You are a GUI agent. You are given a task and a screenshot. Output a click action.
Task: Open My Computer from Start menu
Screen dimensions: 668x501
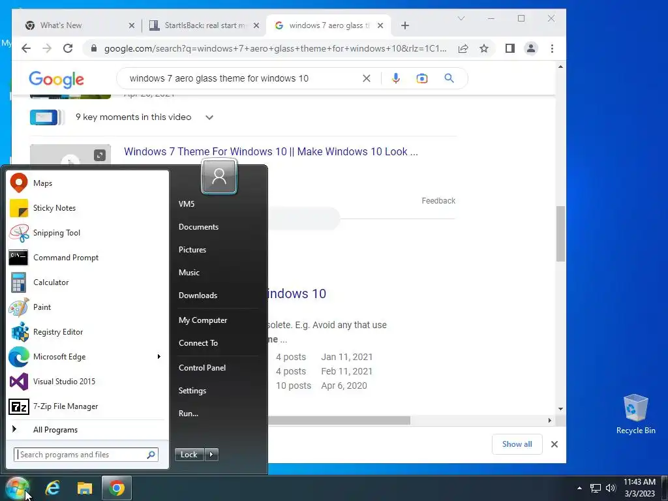tap(203, 320)
